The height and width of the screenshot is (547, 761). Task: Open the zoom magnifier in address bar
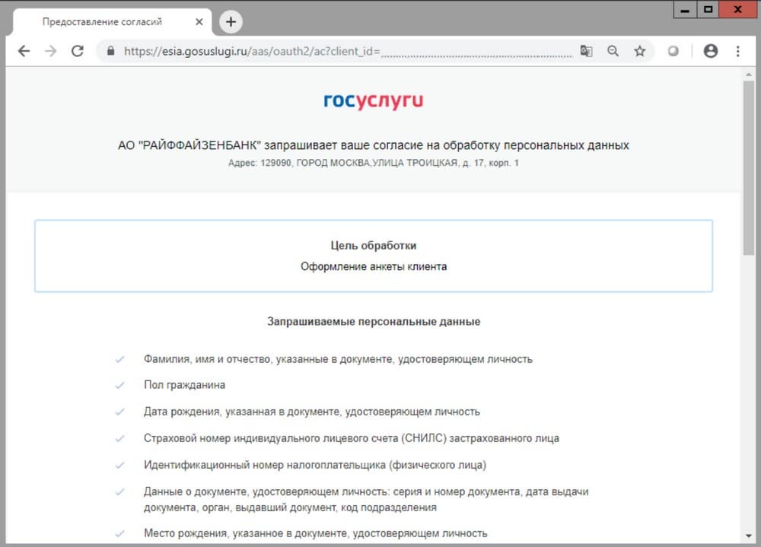point(613,51)
